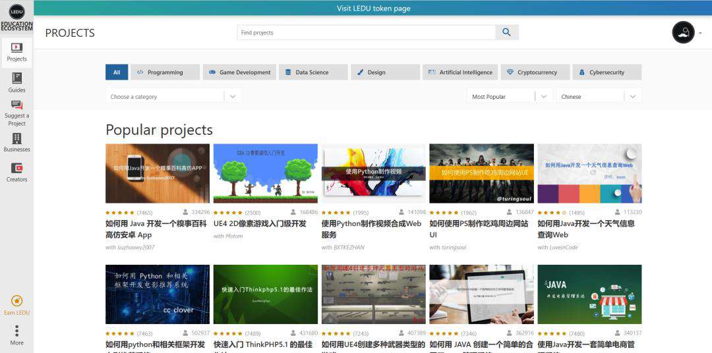This screenshot has height=353, width=712.
Task: Open the Java 糗事百科 App project thumbnail
Action: click(158, 173)
